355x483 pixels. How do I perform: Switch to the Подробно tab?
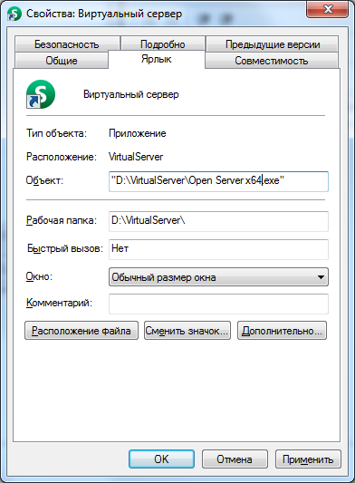click(x=163, y=44)
